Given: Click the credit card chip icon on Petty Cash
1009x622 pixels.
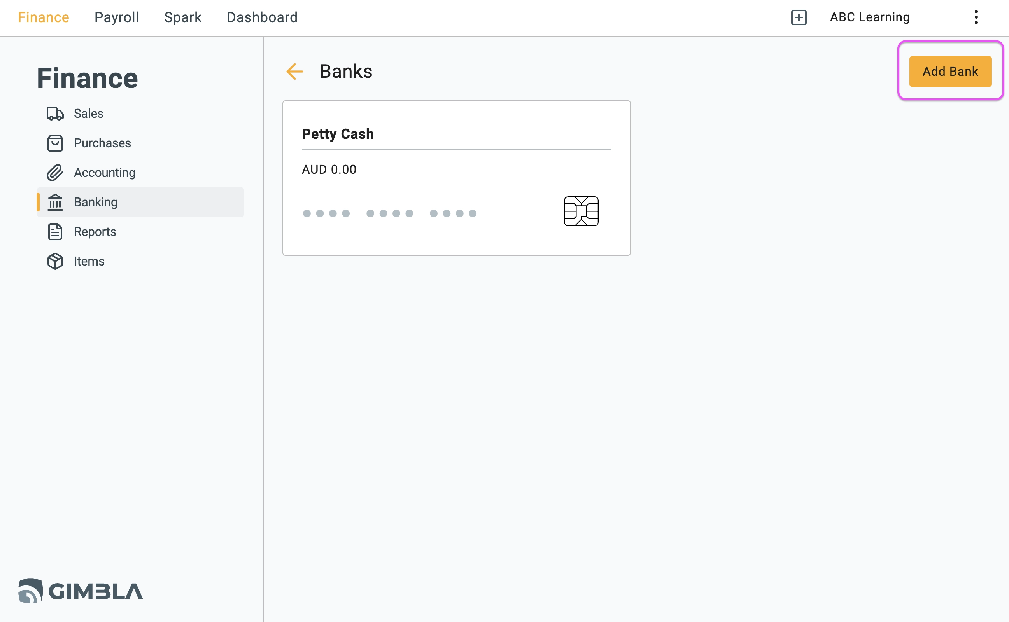Looking at the screenshot, I should tap(582, 211).
